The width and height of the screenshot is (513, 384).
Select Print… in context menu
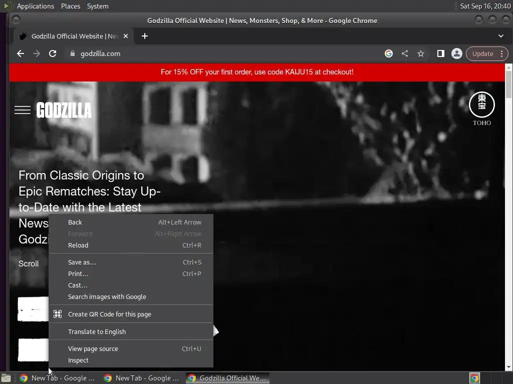131,273
